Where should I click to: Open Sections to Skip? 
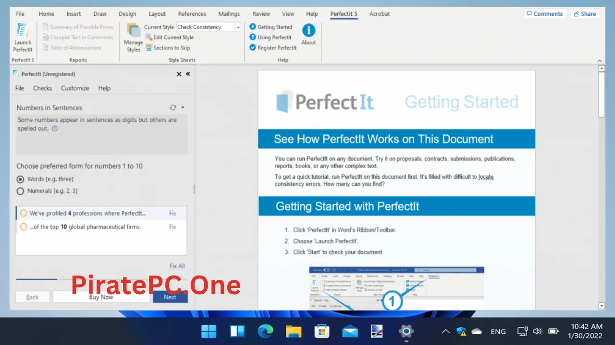(x=168, y=48)
